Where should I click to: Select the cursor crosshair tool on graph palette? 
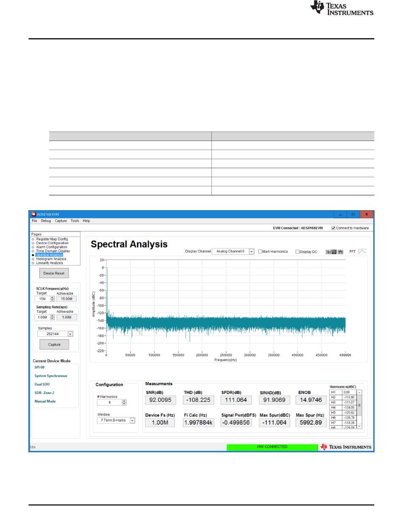click(328, 252)
